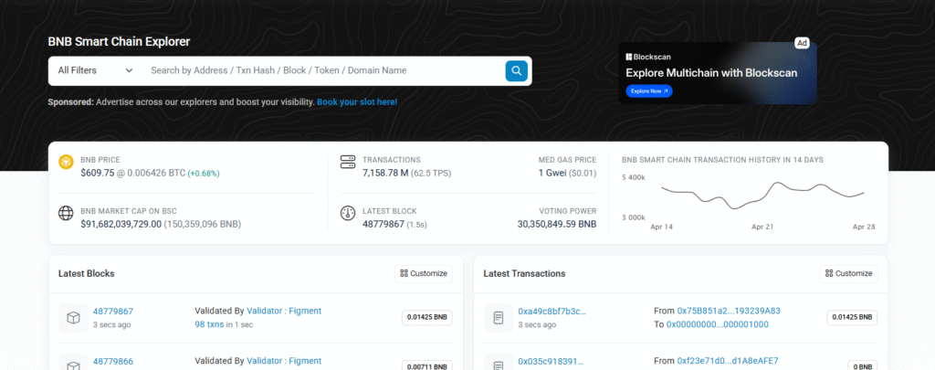Click the server transactions icon

click(348, 162)
